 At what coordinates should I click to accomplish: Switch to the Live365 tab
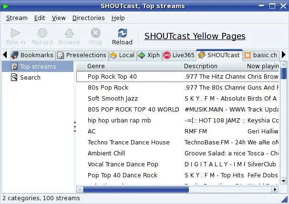tap(179, 55)
